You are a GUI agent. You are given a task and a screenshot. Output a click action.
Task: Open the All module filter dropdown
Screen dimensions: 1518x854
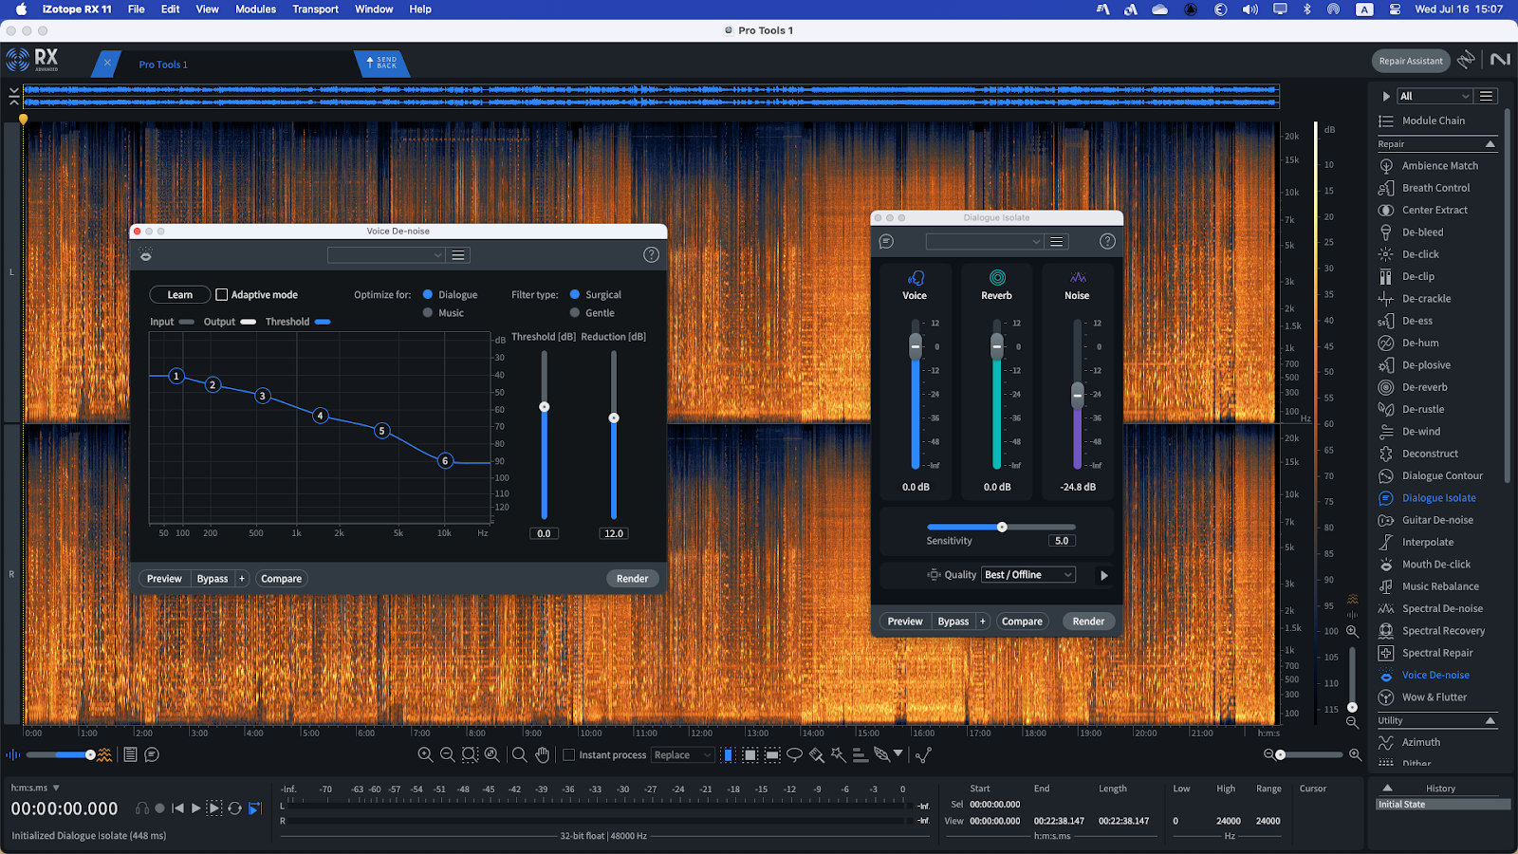1435,96
